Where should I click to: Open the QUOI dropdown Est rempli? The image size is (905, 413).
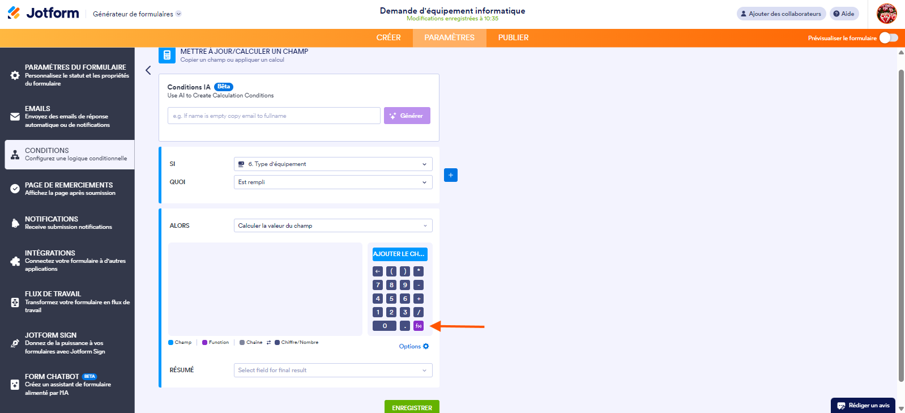pos(333,182)
